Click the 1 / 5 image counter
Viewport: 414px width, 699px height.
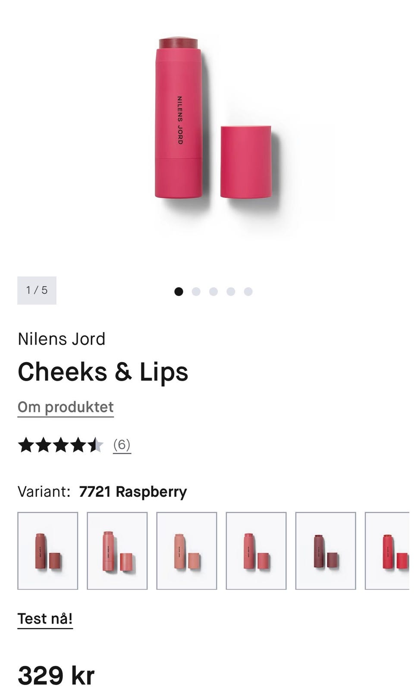pyautogui.click(x=37, y=290)
